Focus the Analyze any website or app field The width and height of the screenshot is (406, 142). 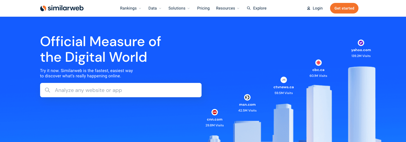[121, 90]
